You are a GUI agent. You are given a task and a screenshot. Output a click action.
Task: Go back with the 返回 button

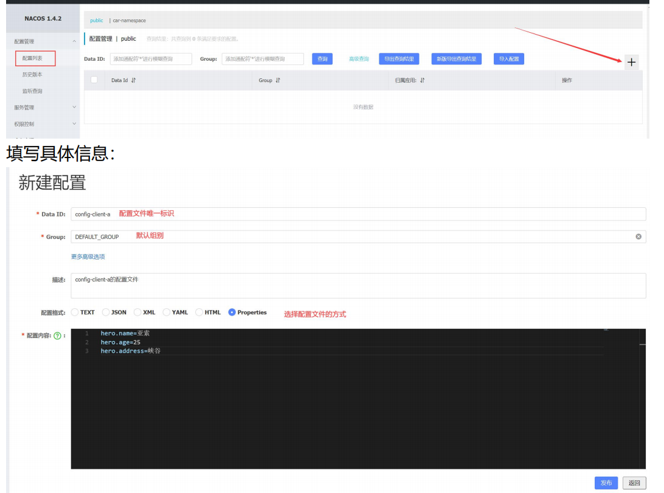tap(634, 483)
